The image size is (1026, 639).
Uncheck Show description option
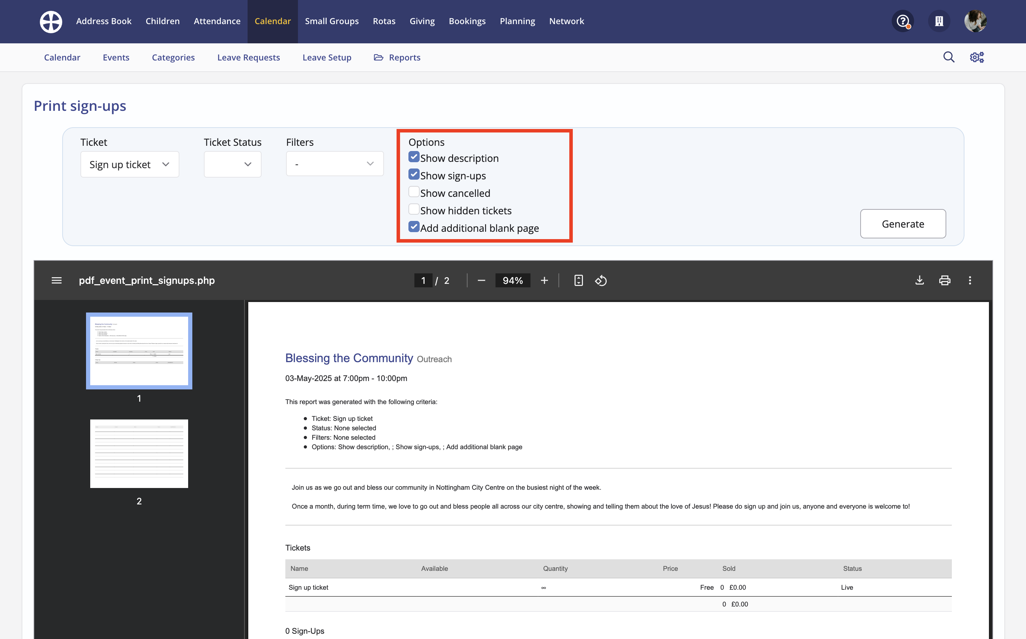(x=414, y=157)
